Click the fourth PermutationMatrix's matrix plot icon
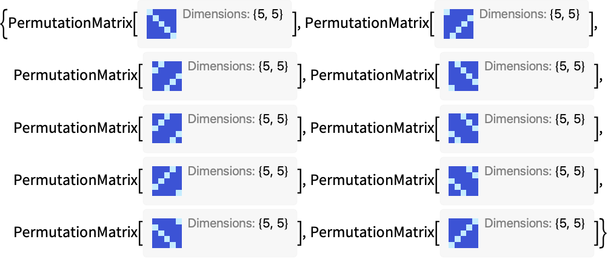 pyautogui.click(x=463, y=76)
